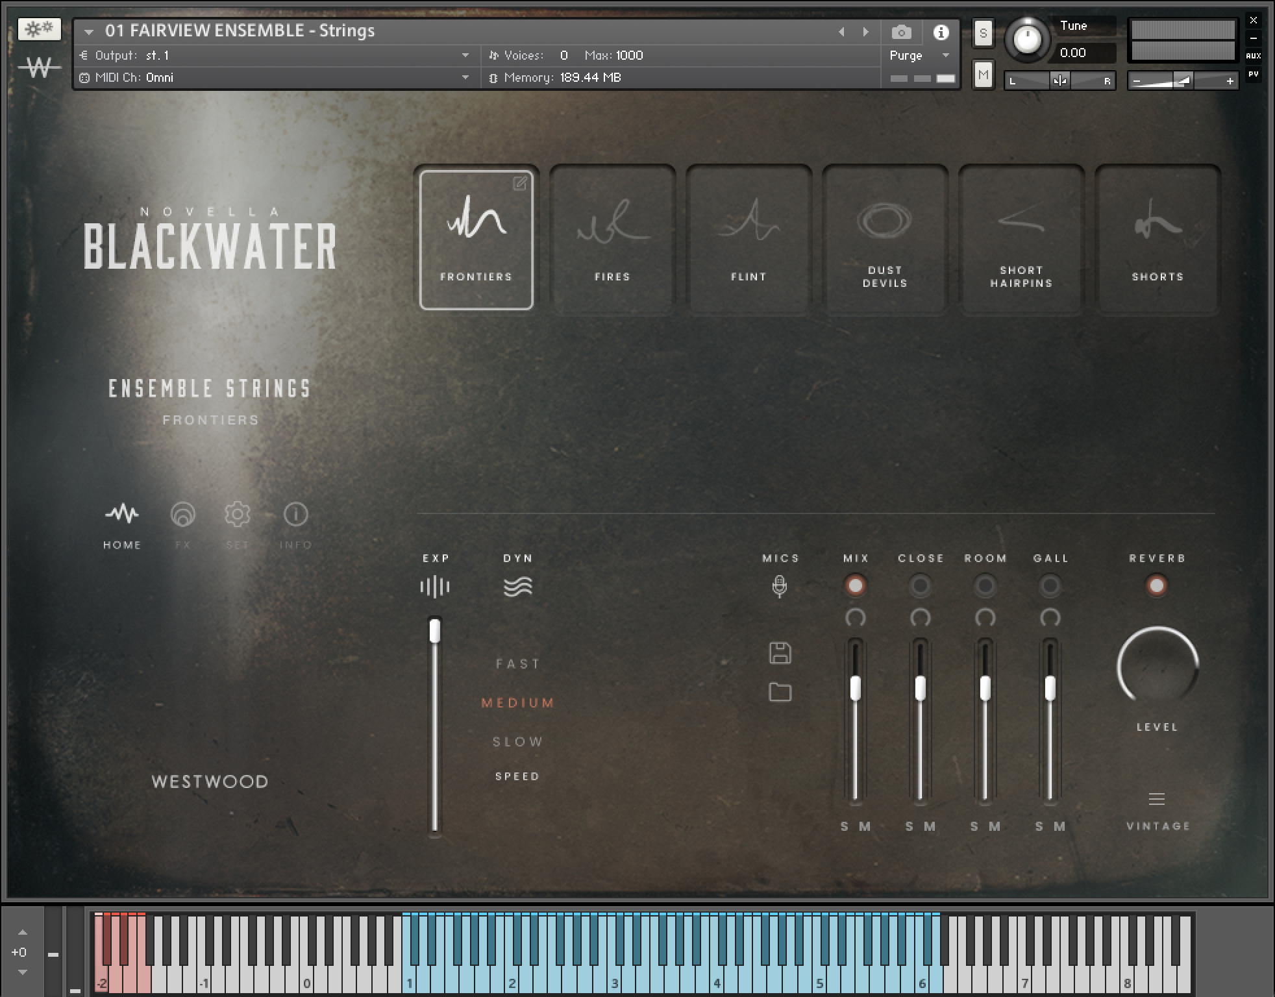Viewport: 1275px width, 997px height.
Task: Click the Tune knob
Action: click(1027, 40)
